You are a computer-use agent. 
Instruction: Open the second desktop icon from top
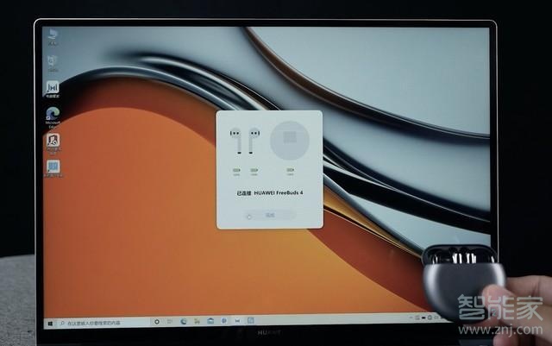click(x=53, y=60)
